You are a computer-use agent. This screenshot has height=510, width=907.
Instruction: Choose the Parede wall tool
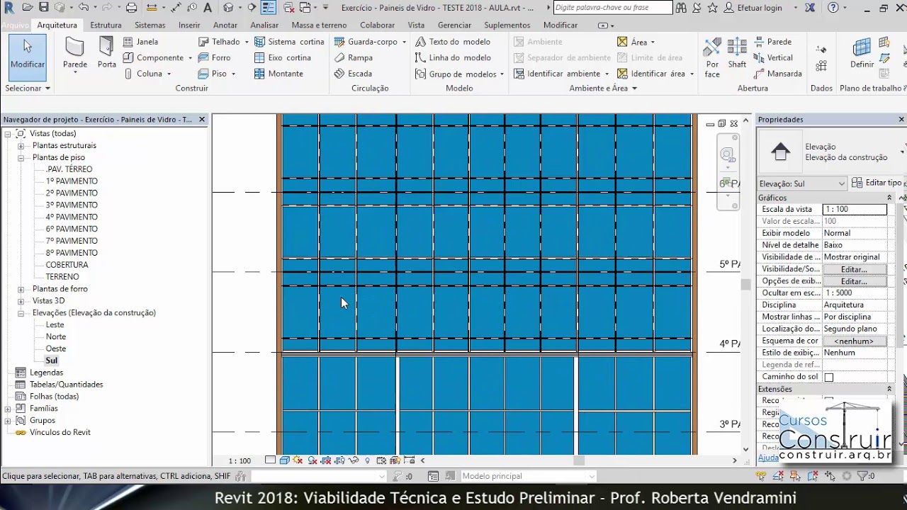75,55
